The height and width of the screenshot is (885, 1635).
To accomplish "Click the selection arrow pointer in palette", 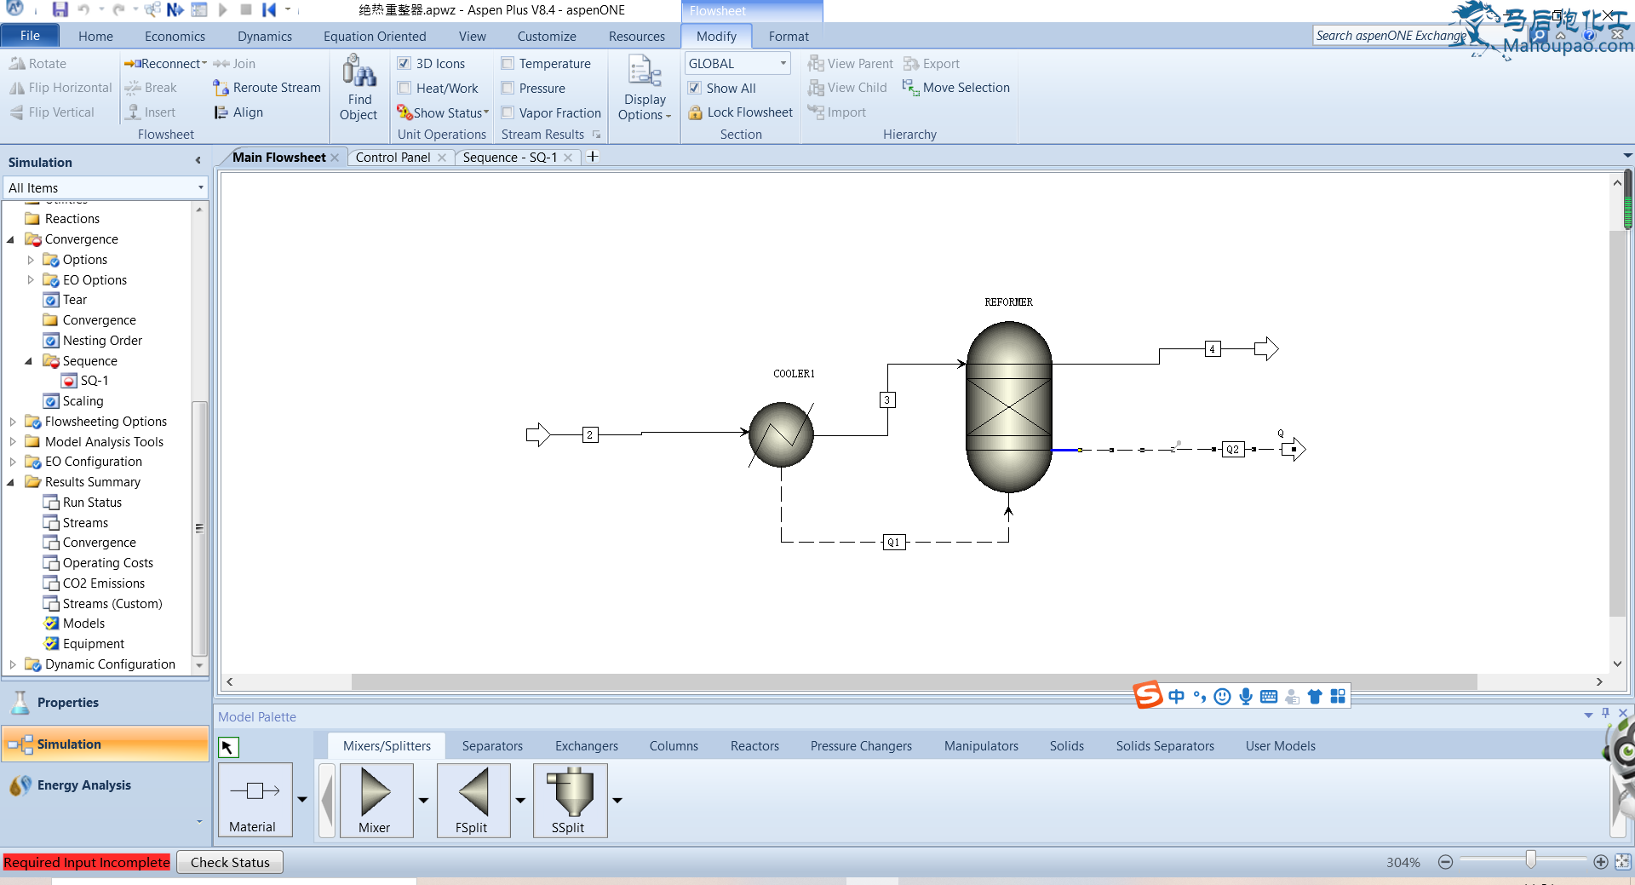I will point(228,747).
